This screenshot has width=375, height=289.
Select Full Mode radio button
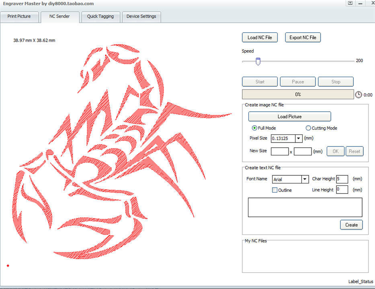pyautogui.click(x=254, y=128)
